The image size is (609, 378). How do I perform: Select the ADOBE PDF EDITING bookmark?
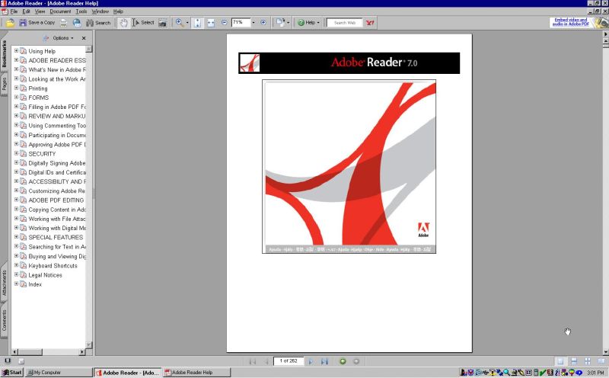point(56,200)
